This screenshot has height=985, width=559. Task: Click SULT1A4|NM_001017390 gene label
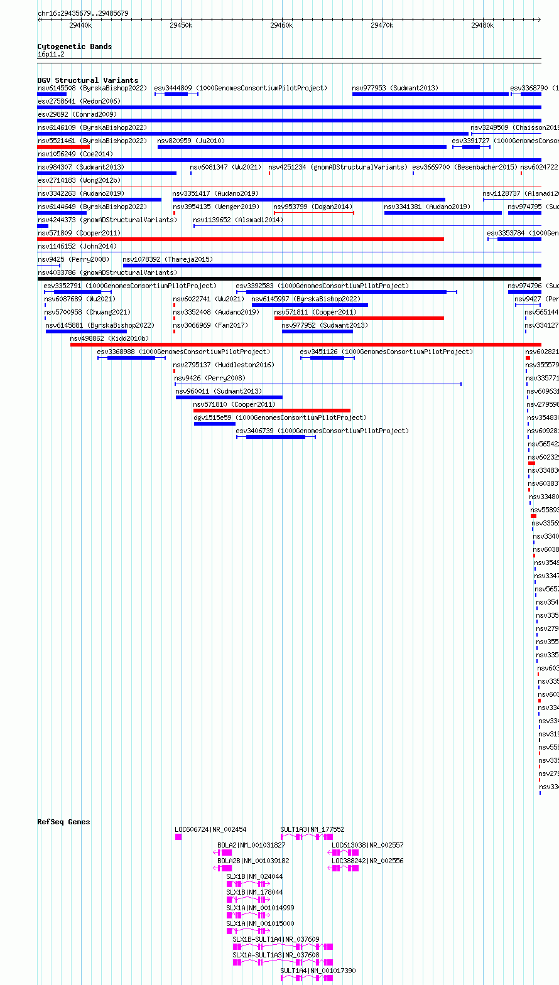pyautogui.click(x=318, y=971)
